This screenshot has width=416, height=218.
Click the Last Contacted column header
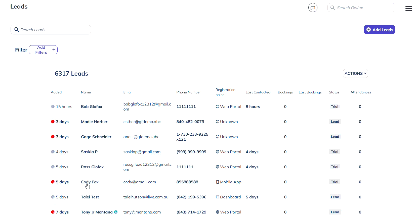[x=258, y=92]
